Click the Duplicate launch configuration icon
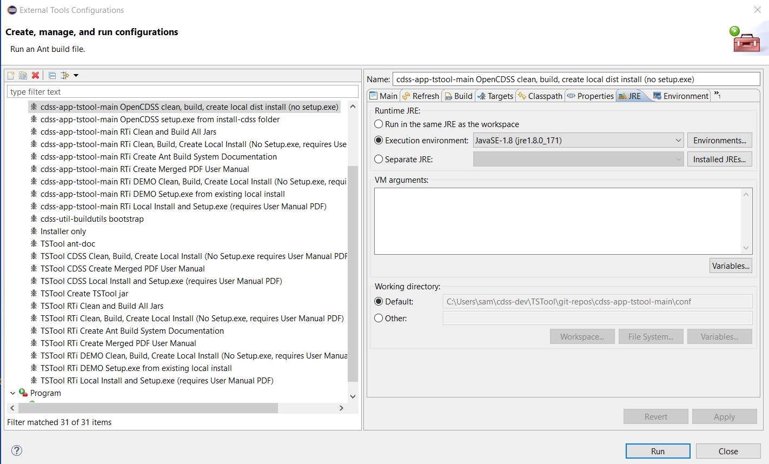This screenshot has height=464, width=769. (x=23, y=75)
